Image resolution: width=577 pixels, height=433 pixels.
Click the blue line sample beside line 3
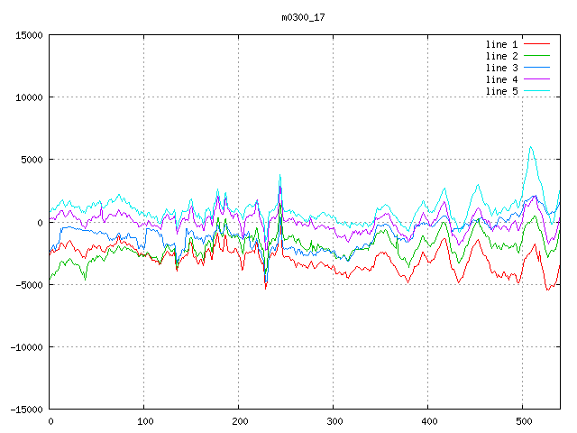[536, 68]
